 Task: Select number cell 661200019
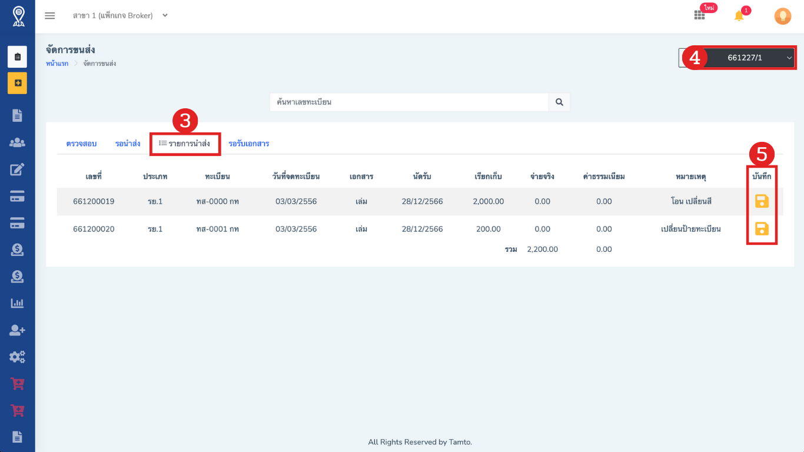click(x=94, y=201)
